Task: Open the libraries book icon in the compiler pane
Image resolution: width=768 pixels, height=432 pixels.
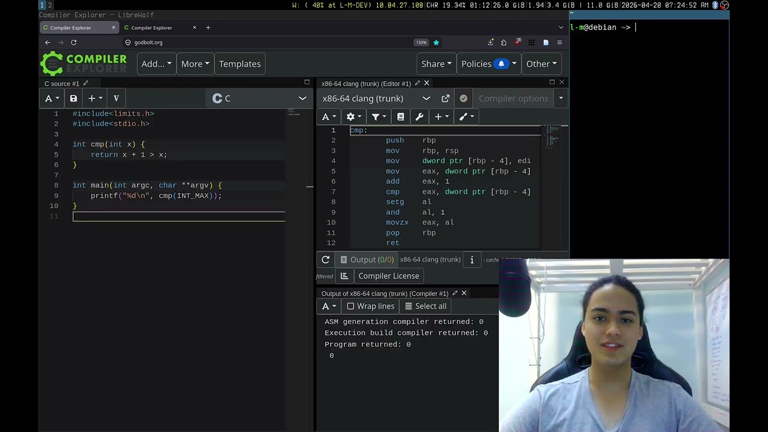Action: (x=401, y=117)
